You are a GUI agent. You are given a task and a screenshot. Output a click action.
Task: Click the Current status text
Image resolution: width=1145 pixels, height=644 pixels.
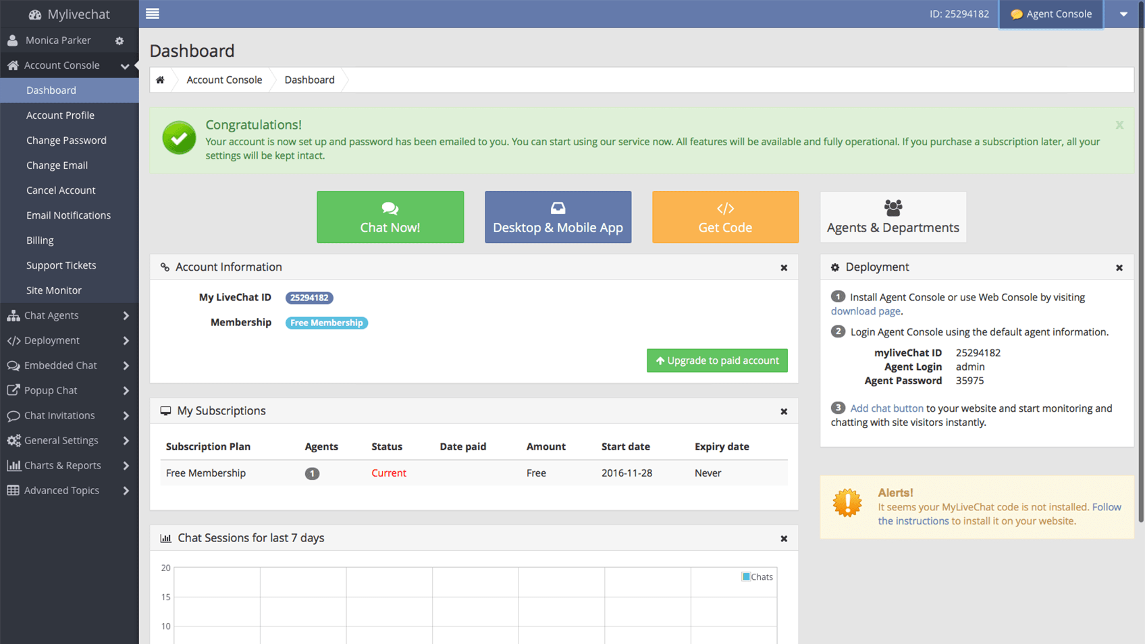[x=389, y=473]
